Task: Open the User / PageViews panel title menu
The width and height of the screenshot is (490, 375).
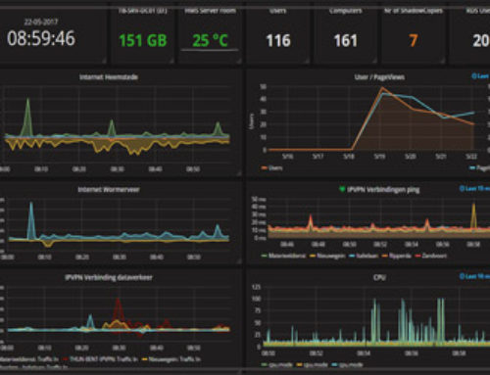Action: point(379,77)
